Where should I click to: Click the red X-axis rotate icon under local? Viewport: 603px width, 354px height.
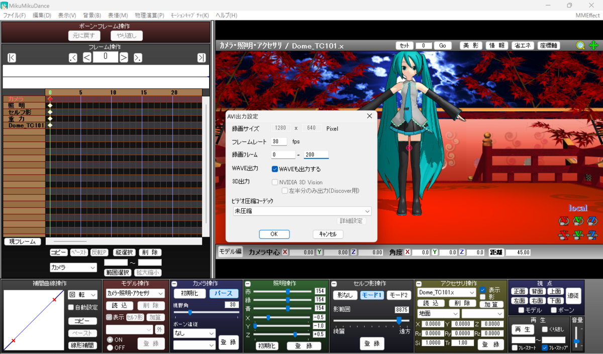[x=564, y=221]
